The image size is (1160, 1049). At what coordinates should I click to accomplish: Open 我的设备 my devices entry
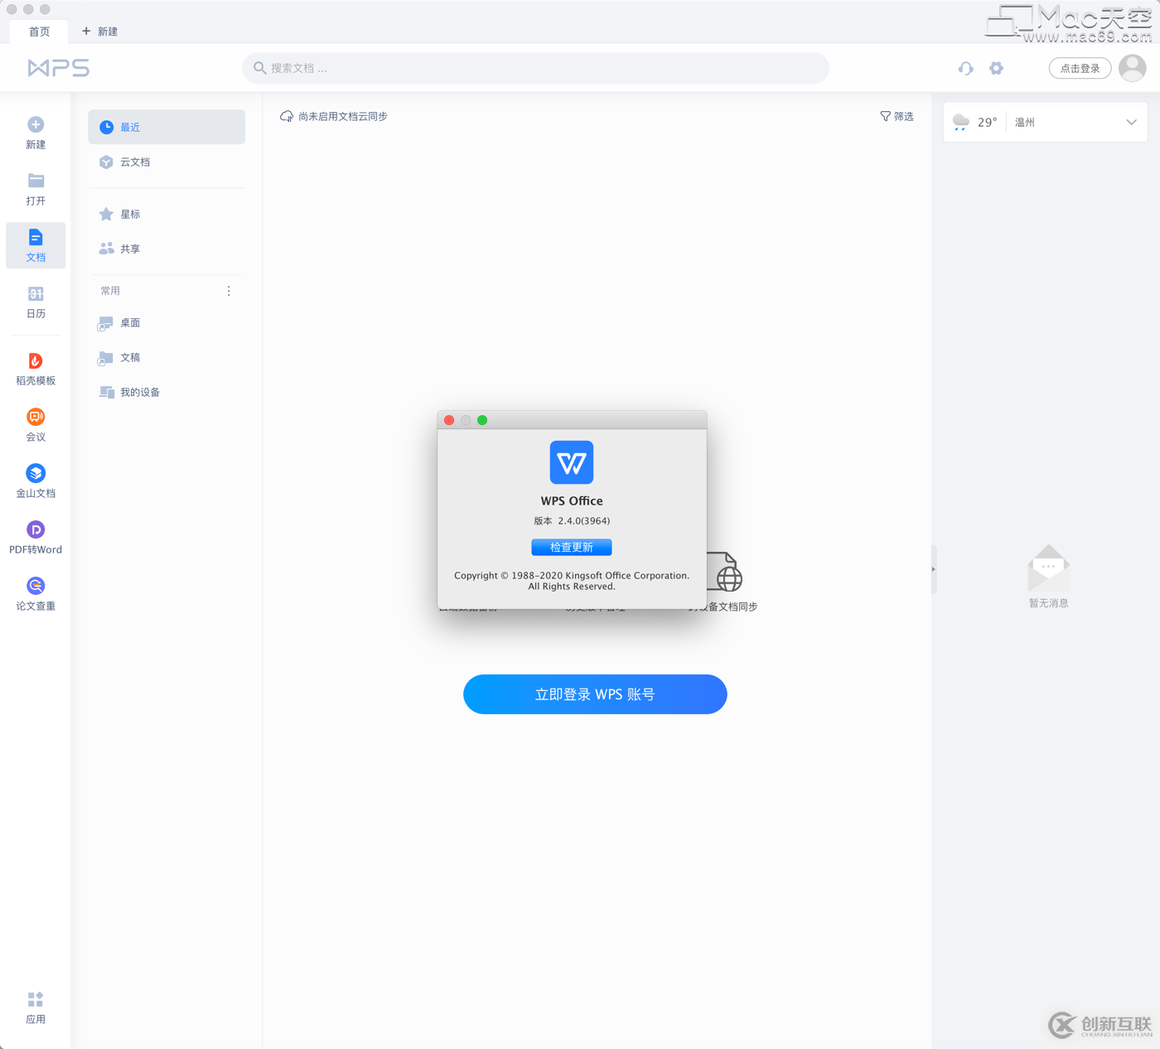pos(167,393)
